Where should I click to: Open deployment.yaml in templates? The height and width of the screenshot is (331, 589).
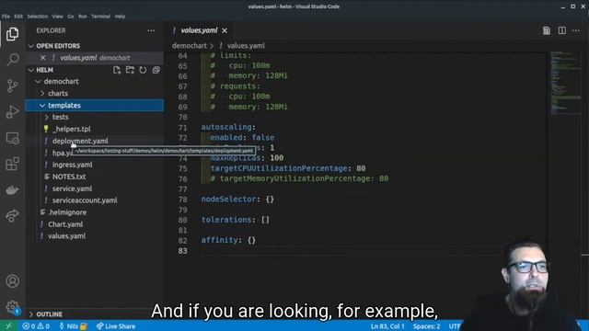[x=80, y=141]
